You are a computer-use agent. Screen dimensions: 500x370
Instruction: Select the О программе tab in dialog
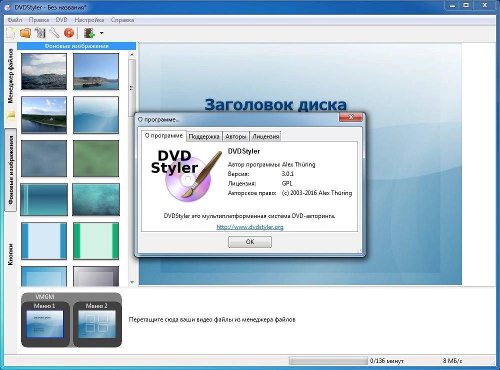tap(163, 135)
